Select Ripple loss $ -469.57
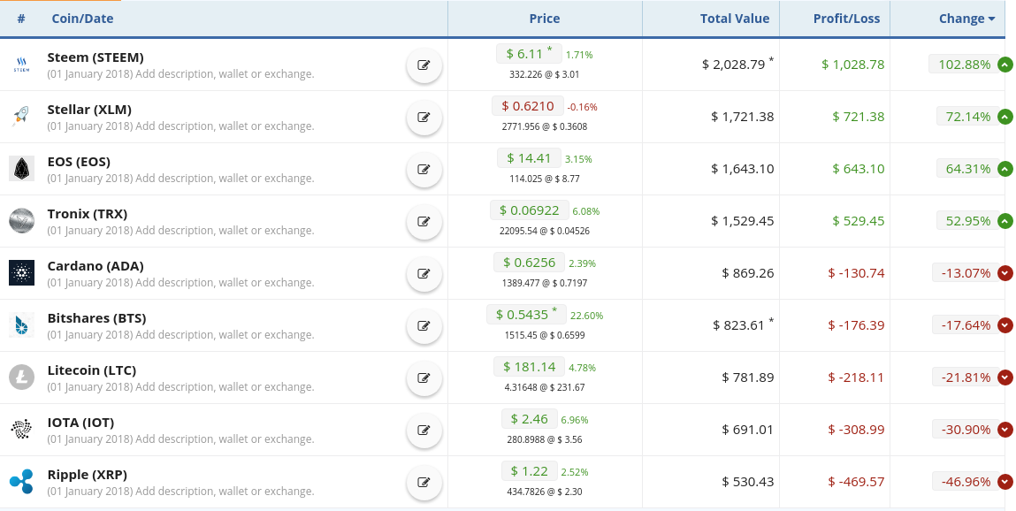Viewport: 1016px width, 511px height. (x=856, y=482)
